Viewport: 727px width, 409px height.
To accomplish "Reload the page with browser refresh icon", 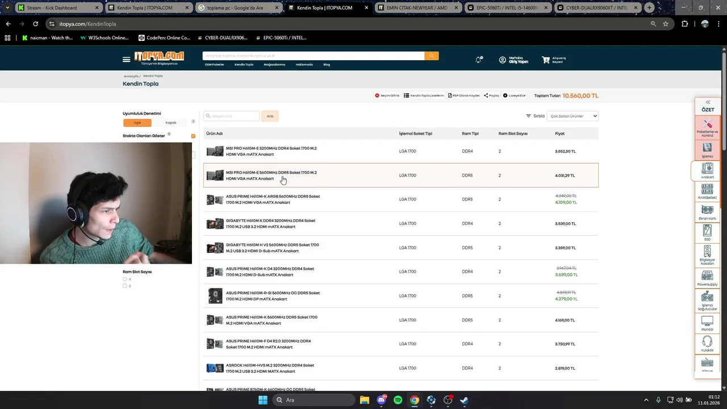I will 35,24.
